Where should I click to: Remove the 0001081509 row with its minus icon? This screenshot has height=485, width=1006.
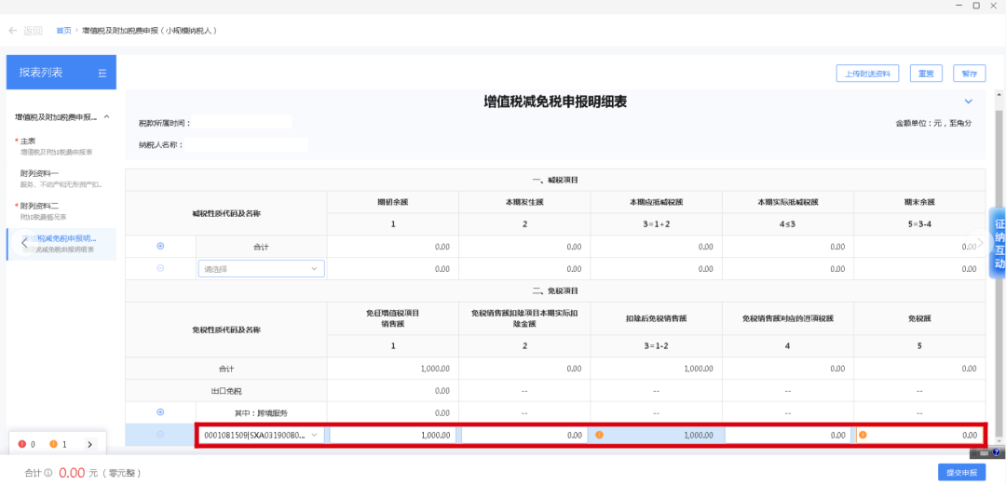tap(160, 435)
